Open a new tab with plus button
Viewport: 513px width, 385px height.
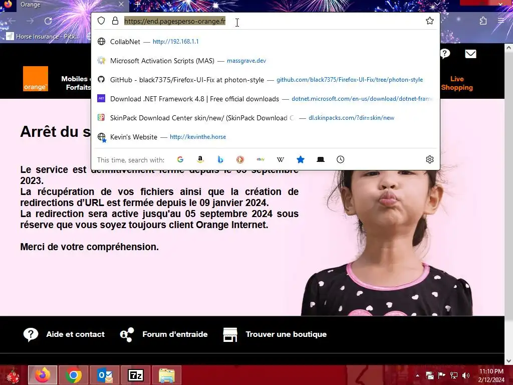point(137,5)
